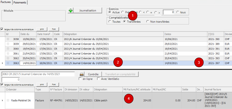Viewport: 232px width, 109px height.
Task: Click lower print button above invoice table
Action: pyautogui.click(x=42, y=85)
